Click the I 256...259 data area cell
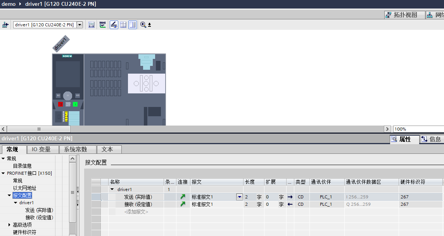 coord(371,197)
